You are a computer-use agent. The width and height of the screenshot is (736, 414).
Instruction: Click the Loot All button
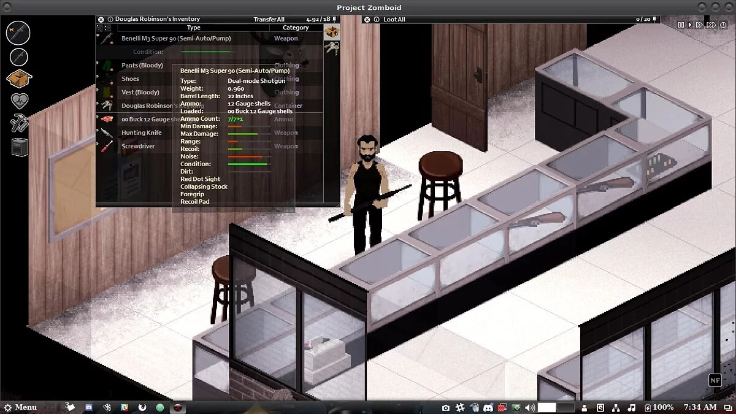point(394,20)
